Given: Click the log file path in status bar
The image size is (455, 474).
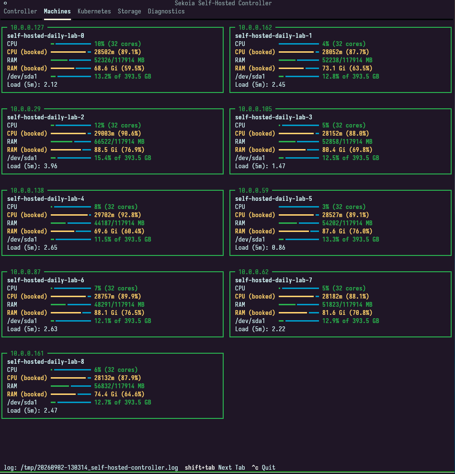Looking at the screenshot, I should (x=99, y=467).
